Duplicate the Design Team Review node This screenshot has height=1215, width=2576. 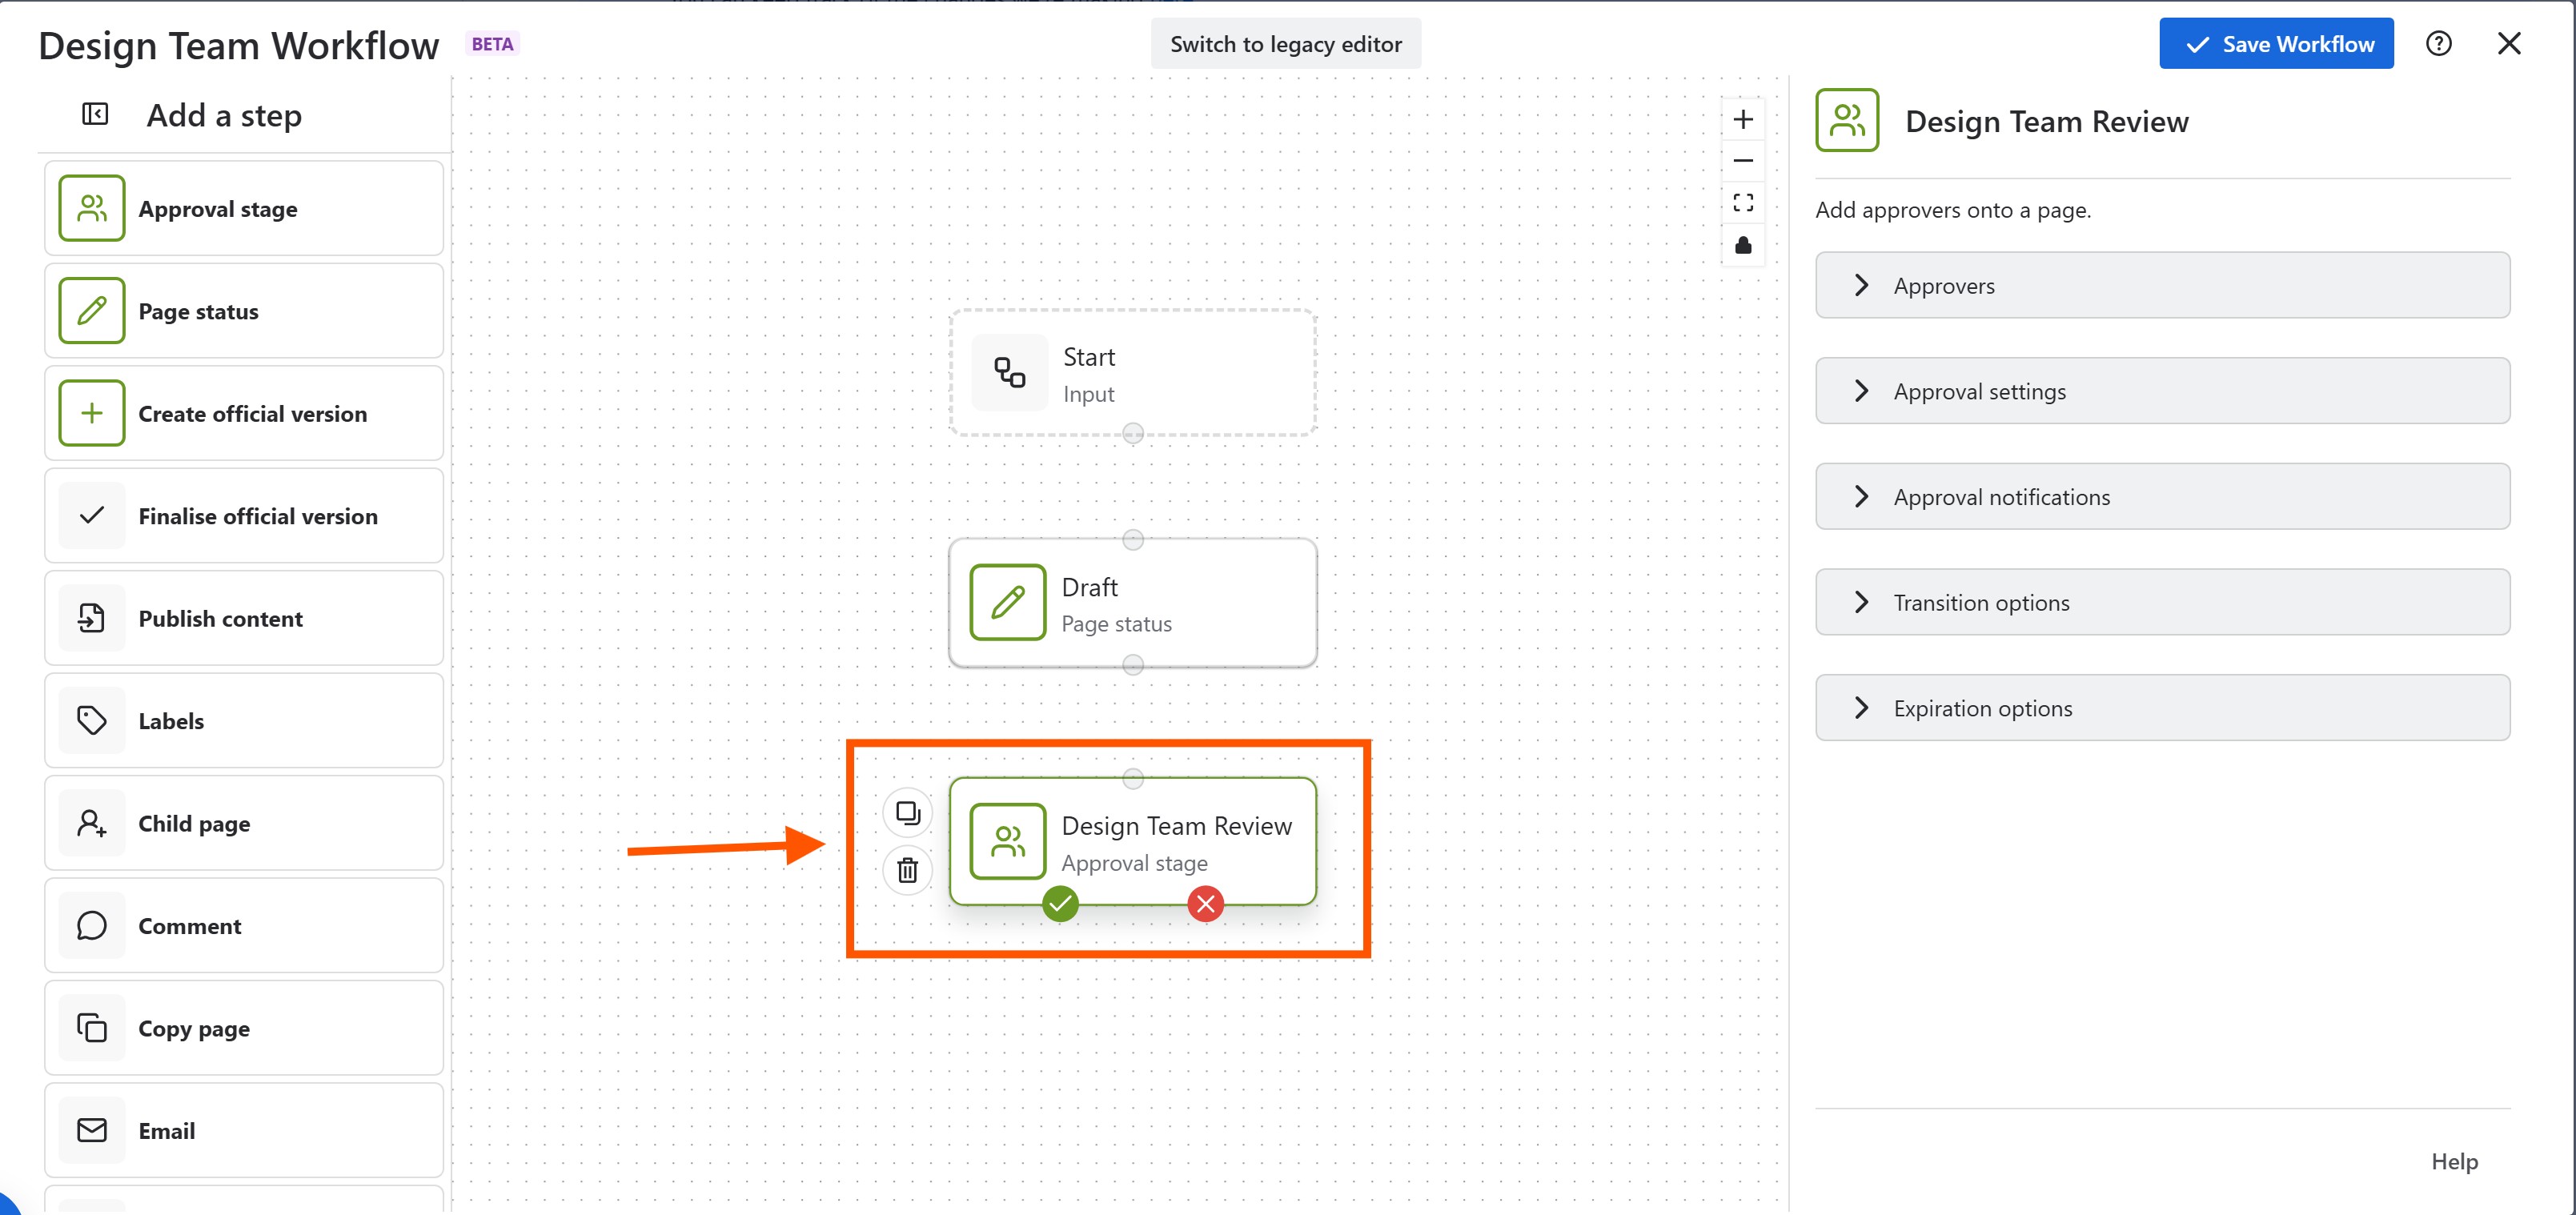[907, 813]
